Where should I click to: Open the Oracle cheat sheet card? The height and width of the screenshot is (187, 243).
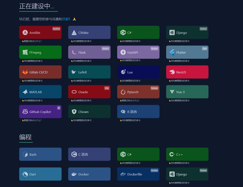(89, 92)
